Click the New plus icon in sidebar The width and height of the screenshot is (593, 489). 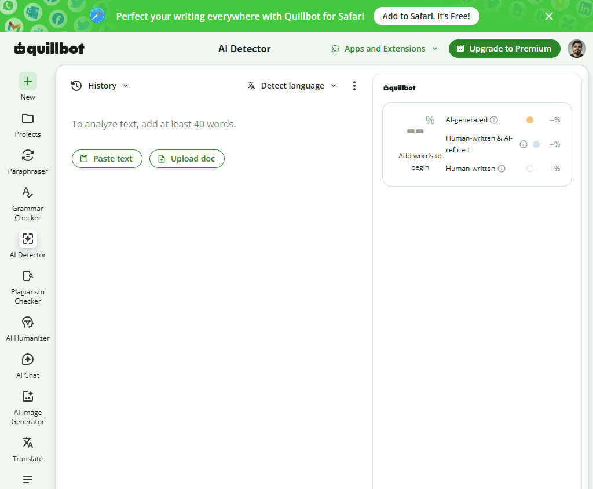[x=28, y=81]
